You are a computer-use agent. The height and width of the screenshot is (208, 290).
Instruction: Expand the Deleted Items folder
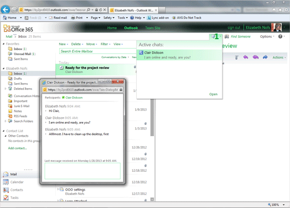pos(6,89)
